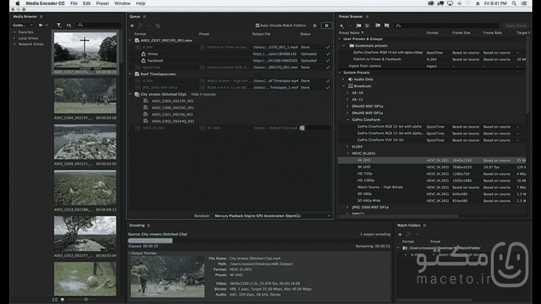Click the Add Watch Folder plus icon
Screen dimensions: 541x304
(400, 235)
